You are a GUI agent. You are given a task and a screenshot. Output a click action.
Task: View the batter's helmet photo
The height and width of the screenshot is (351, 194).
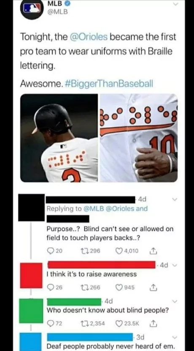[59, 138]
